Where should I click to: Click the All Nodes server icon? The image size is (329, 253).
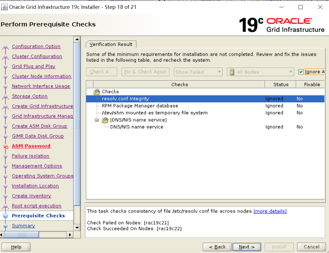tap(232, 72)
